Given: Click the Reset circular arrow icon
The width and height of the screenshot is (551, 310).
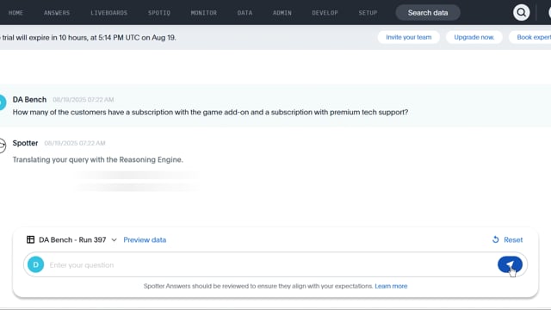Looking at the screenshot, I should click(496, 239).
